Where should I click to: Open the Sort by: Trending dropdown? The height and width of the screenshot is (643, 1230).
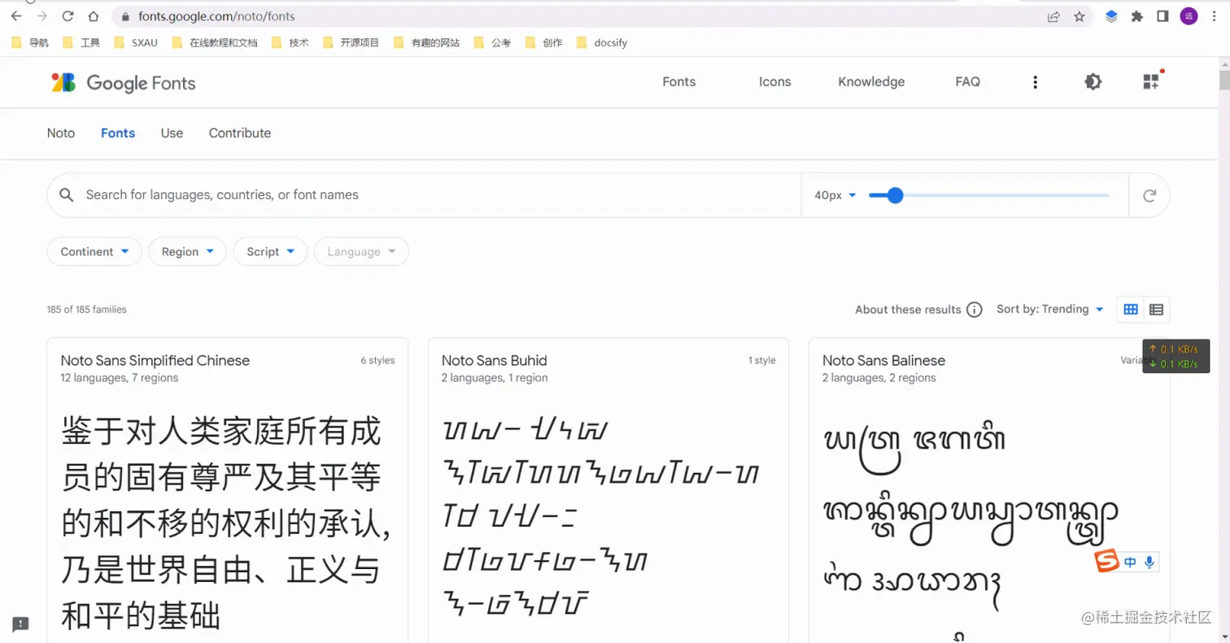tap(1050, 309)
